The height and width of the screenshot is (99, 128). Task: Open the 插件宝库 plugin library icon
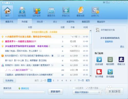37,12
